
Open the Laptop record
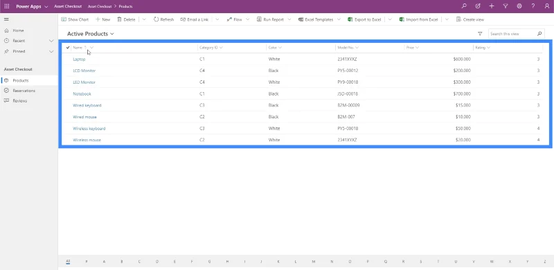(79, 59)
